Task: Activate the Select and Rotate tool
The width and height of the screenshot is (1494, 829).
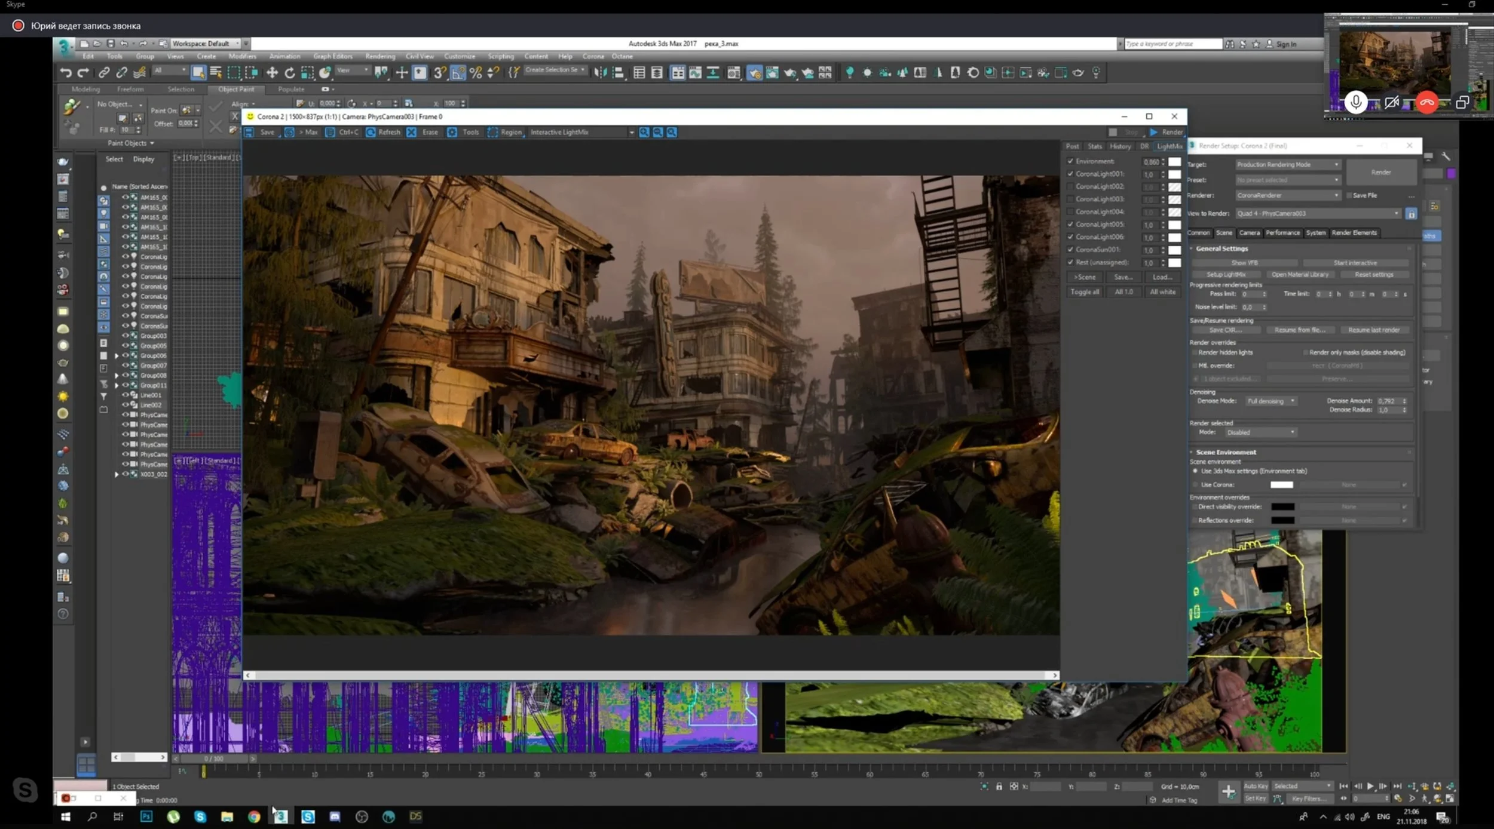Action: [290, 73]
